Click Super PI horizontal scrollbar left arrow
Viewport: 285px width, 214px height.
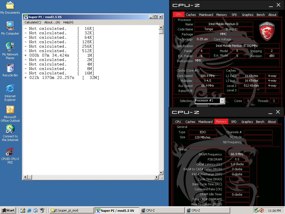click(x=26, y=177)
